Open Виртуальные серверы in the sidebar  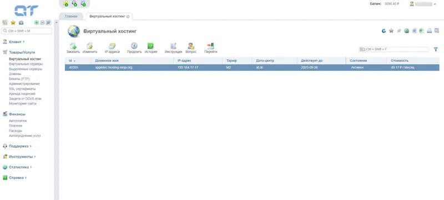(x=26, y=64)
